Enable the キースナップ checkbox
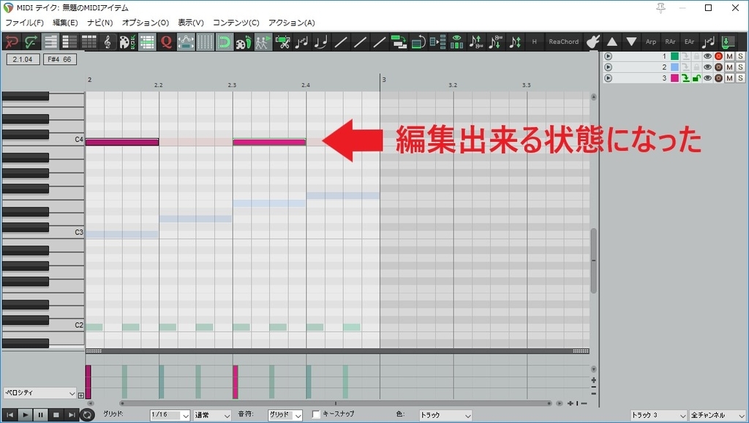 [x=316, y=414]
